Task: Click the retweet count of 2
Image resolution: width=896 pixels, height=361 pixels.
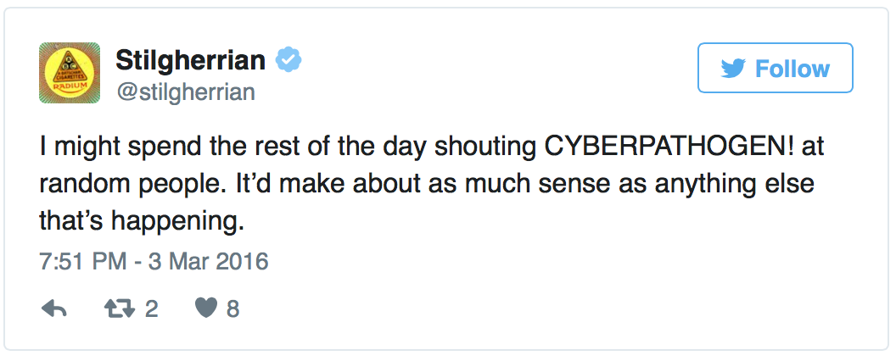Action: tap(152, 309)
